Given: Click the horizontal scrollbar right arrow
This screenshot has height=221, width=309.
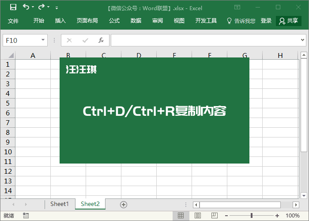Looking at the screenshot, I should pyautogui.click(x=296, y=205).
